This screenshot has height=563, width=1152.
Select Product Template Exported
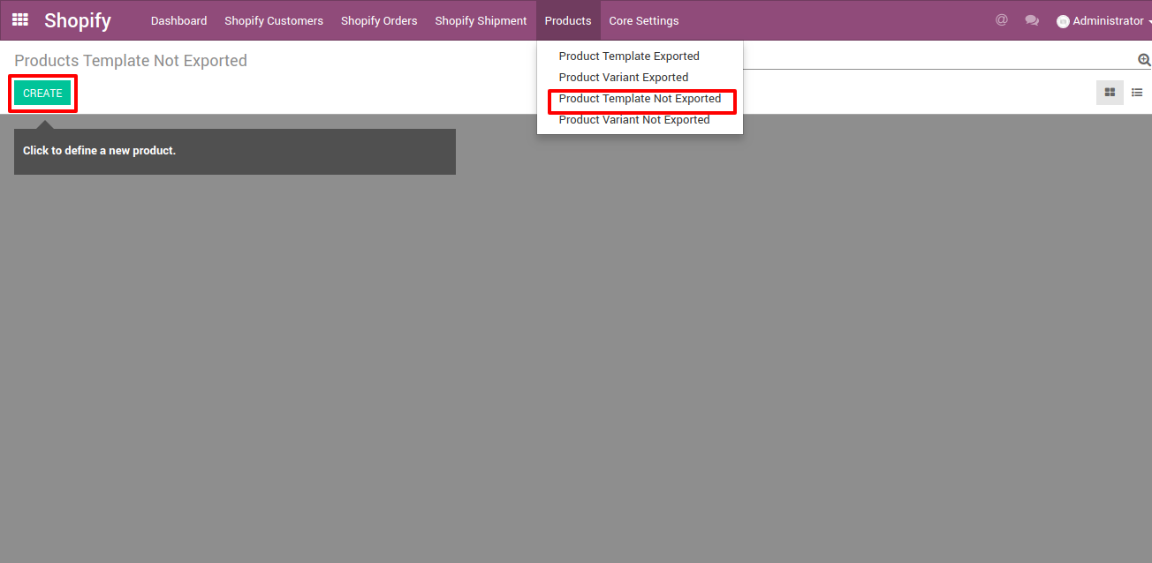[x=629, y=56]
